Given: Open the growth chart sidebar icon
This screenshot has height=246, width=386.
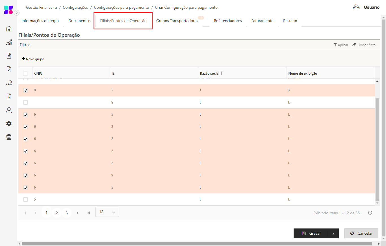Looking at the screenshot, I should (x=9, y=42).
